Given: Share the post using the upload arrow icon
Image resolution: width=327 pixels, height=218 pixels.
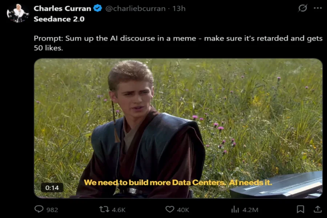Looking at the screenshot, I should (318, 209).
